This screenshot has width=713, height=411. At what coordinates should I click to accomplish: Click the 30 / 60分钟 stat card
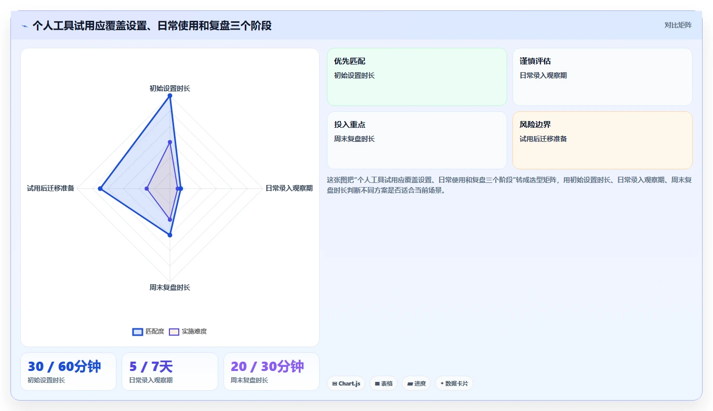click(68, 372)
